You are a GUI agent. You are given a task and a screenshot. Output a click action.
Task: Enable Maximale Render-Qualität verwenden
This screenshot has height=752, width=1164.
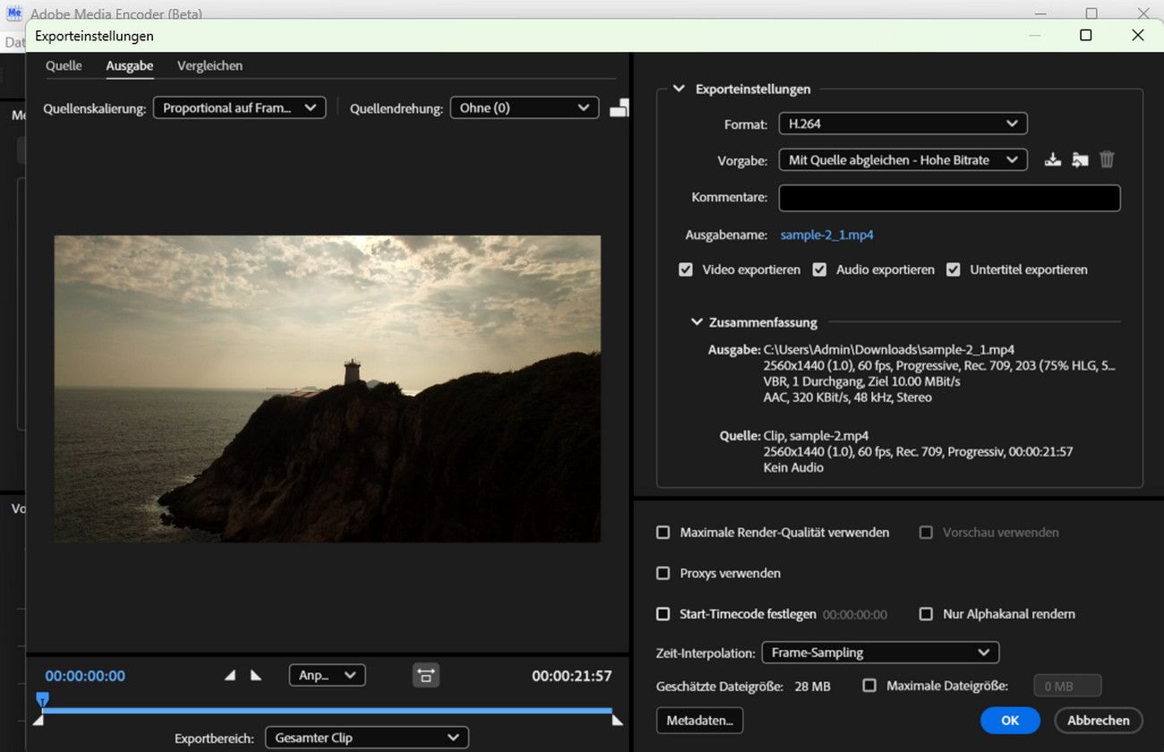pos(663,533)
